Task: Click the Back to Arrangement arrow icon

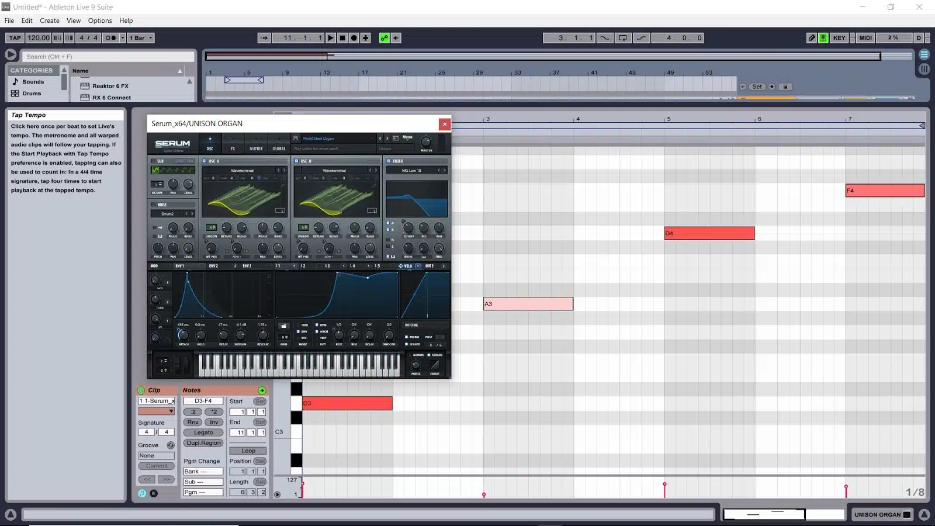Action: [x=396, y=37]
